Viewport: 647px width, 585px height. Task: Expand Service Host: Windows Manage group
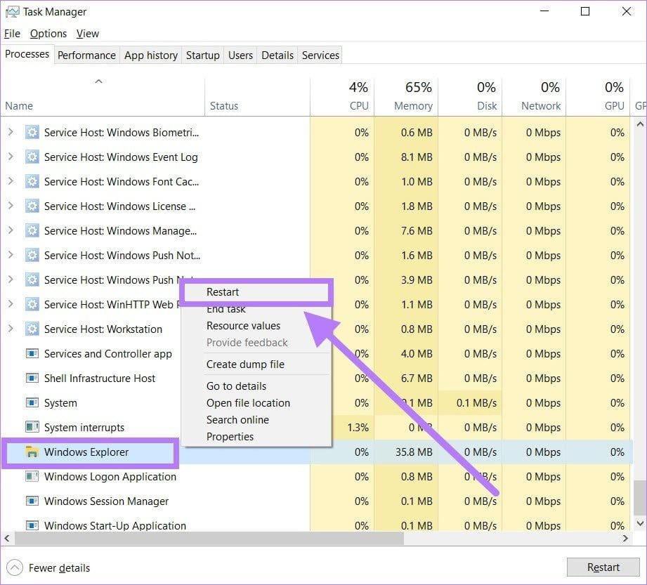(x=11, y=230)
